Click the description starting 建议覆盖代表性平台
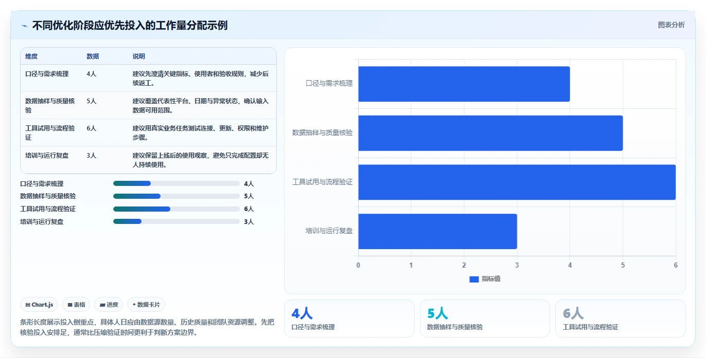 coord(201,105)
